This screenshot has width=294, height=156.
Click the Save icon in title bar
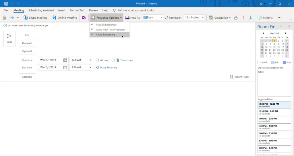[6, 4]
